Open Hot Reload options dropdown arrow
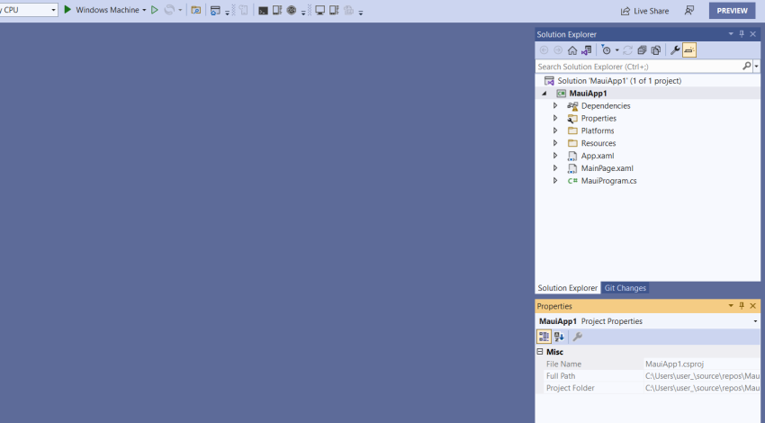Image resolution: width=765 pixels, height=423 pixels. [180, 10]
